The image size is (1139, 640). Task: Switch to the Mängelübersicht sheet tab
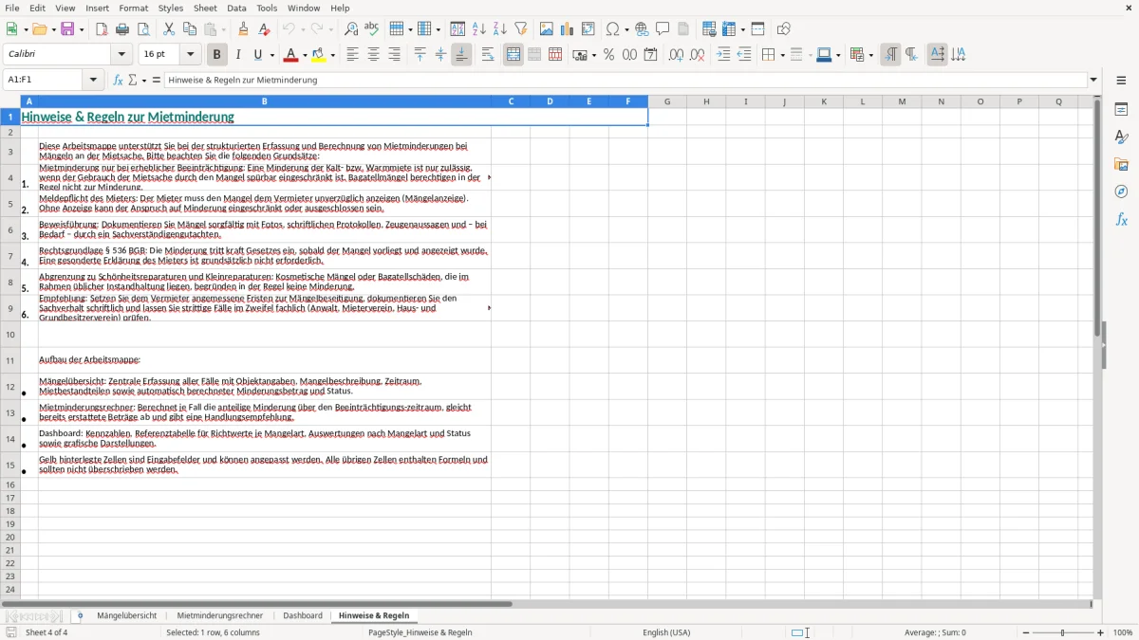point(127,616)
